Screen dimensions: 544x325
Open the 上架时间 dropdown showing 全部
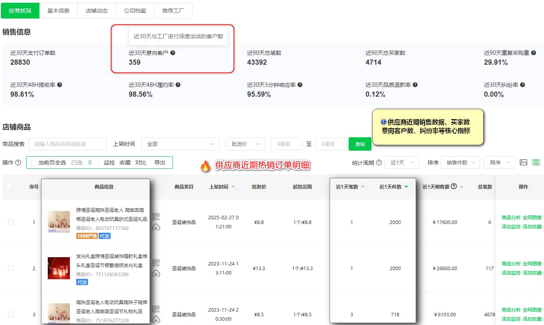(180, 144)
